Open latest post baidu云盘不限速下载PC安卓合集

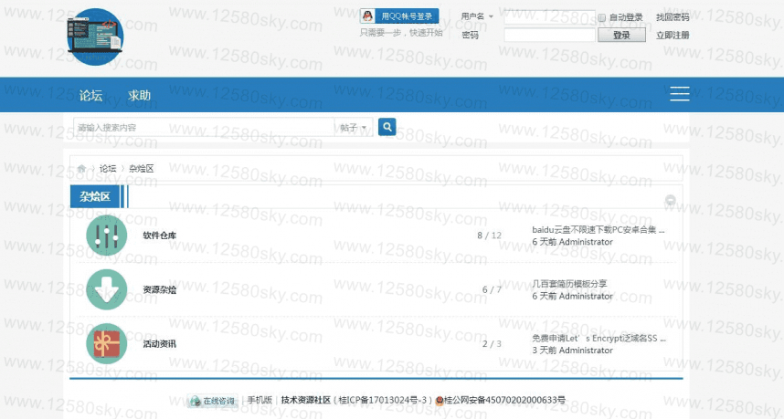[x=598, y=230]
